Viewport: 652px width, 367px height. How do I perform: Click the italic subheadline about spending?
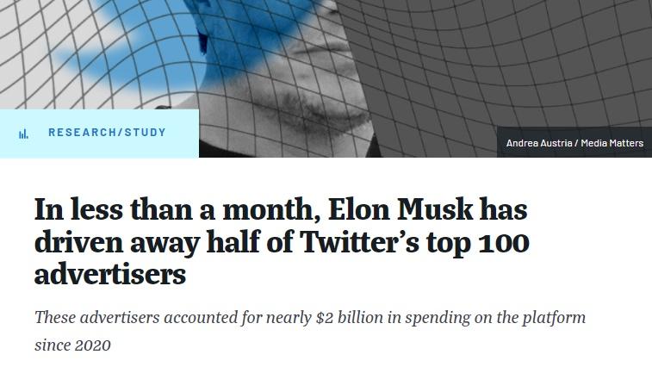point(309,318)
